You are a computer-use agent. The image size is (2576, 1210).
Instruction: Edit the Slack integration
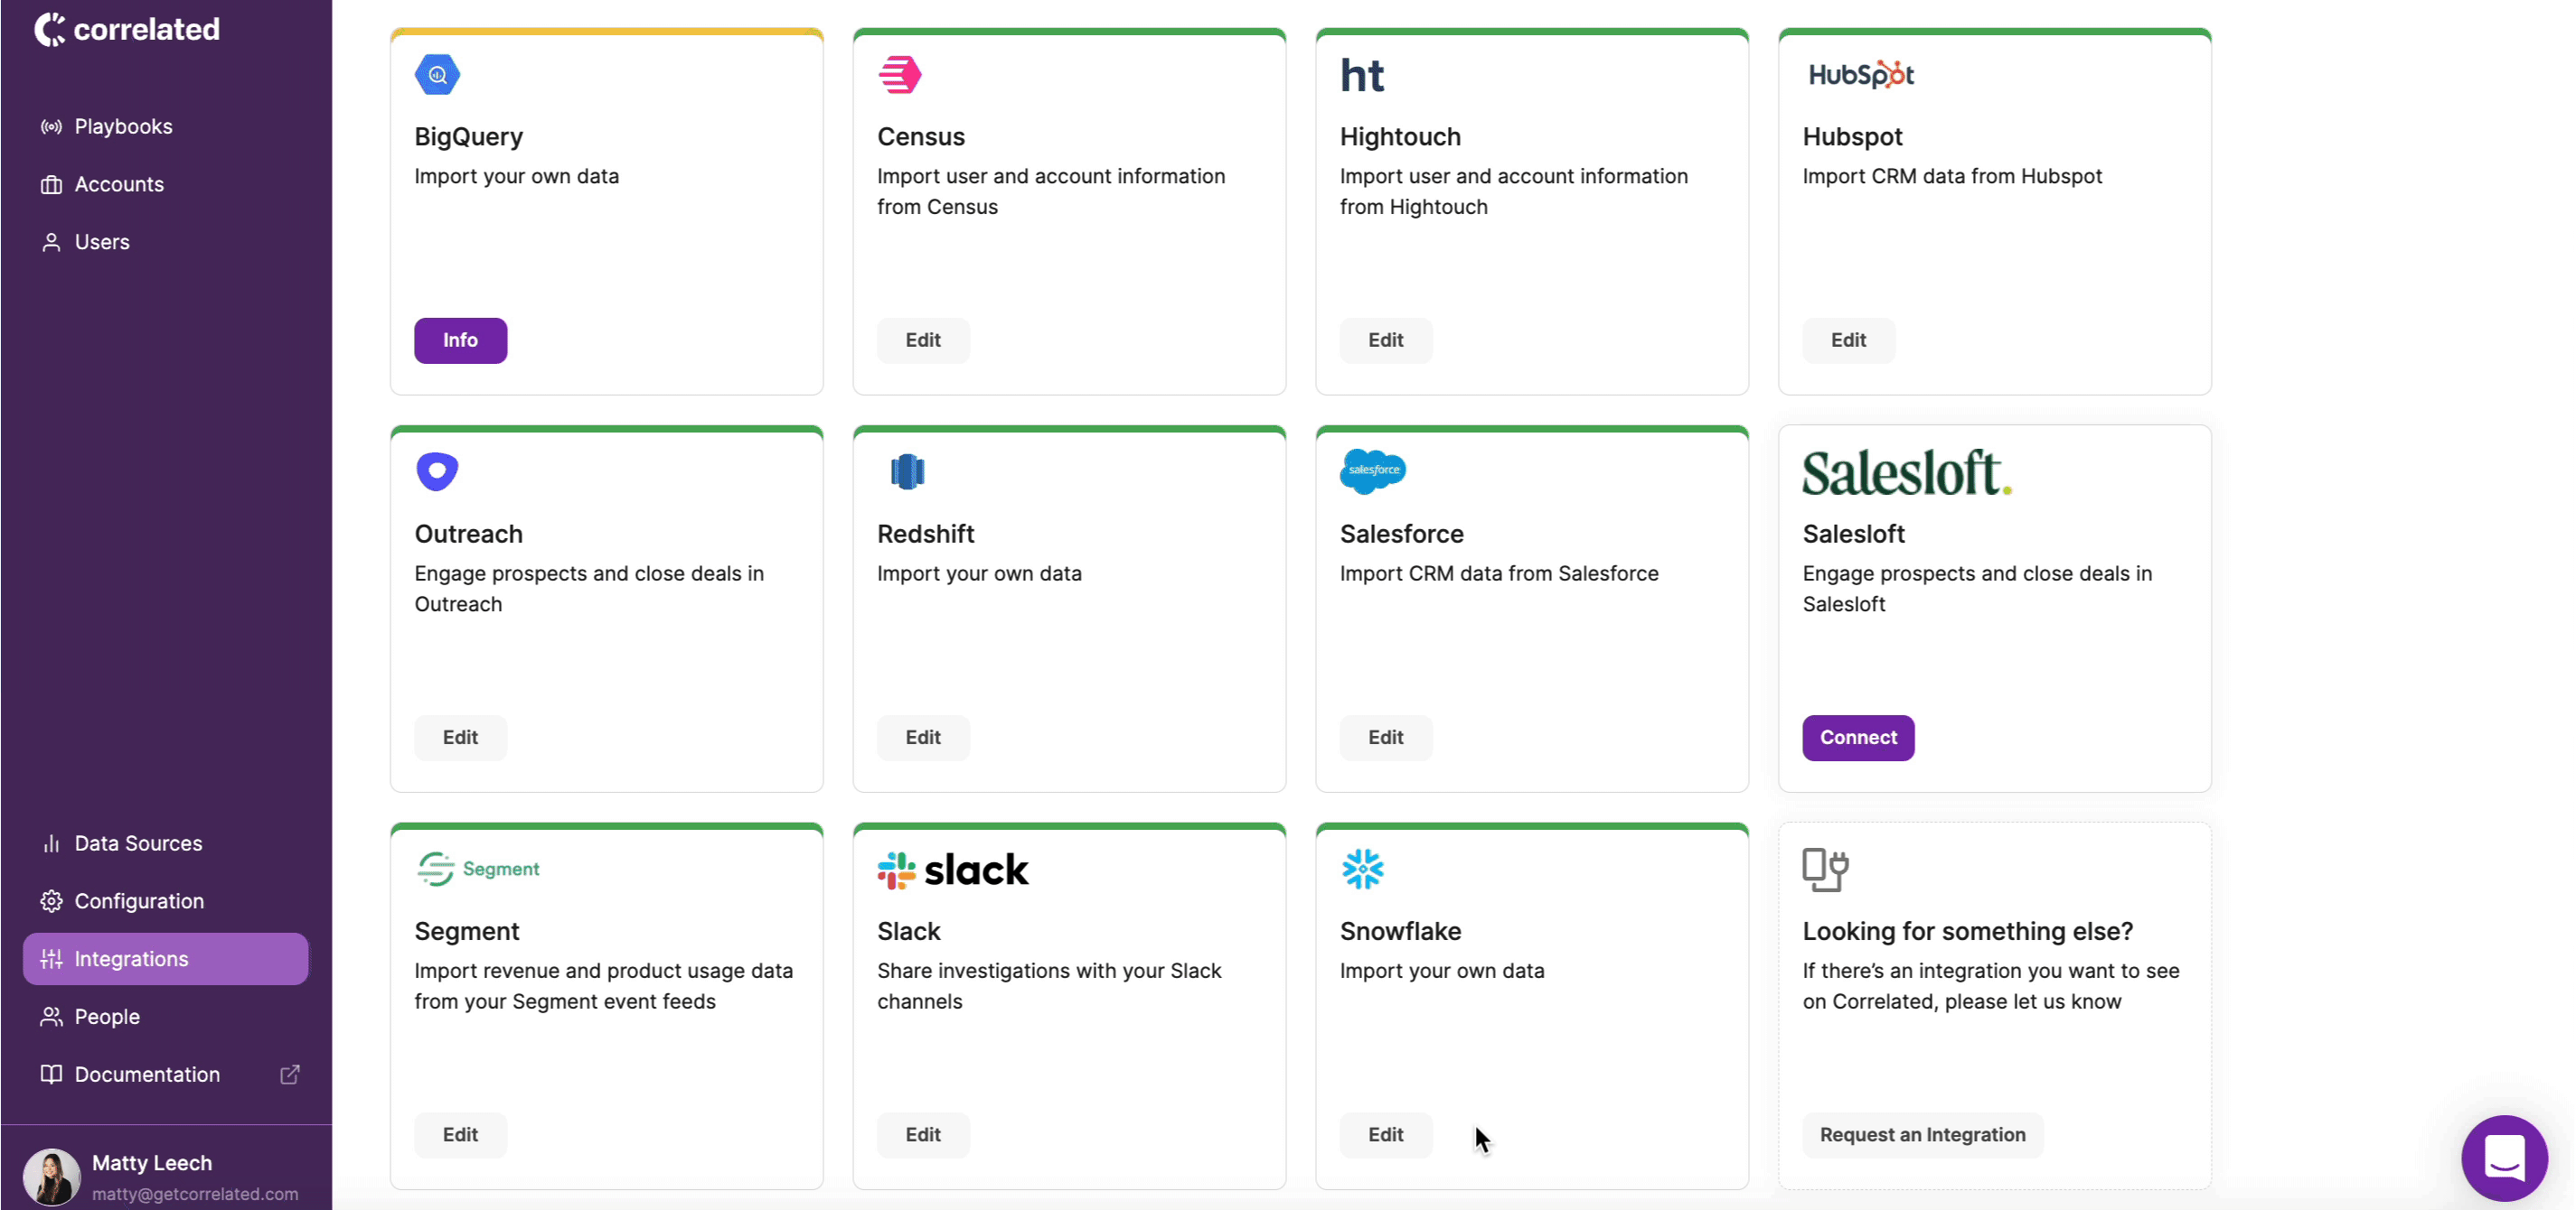click(923, 1135)
